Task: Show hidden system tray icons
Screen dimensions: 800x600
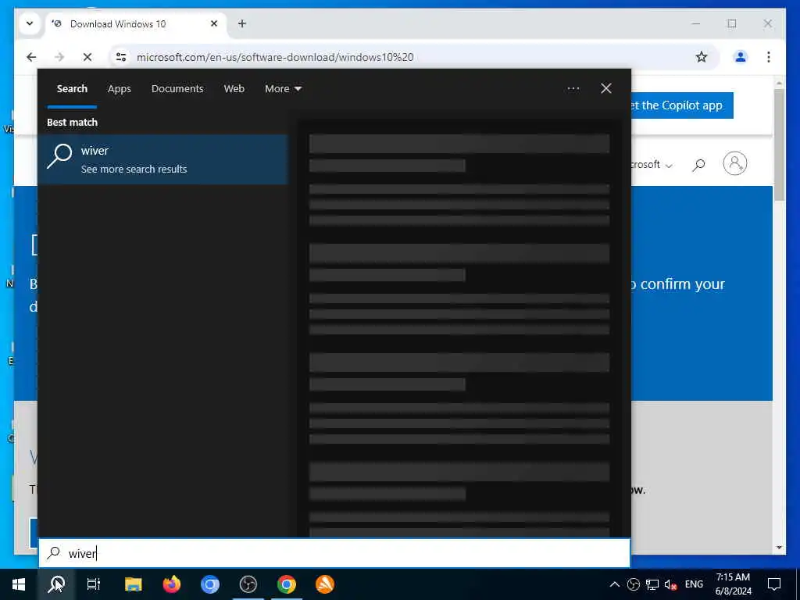Action: [x=615, y=584]
